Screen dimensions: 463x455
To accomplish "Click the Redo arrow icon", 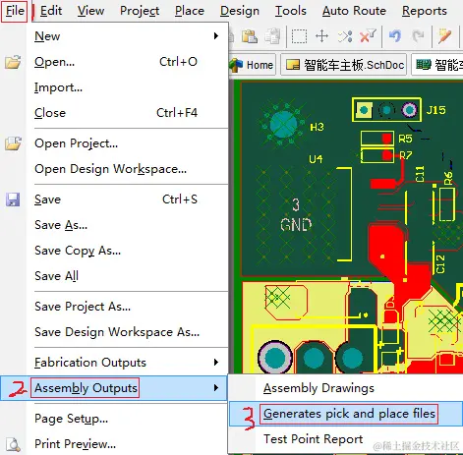I will coord(419,36).
